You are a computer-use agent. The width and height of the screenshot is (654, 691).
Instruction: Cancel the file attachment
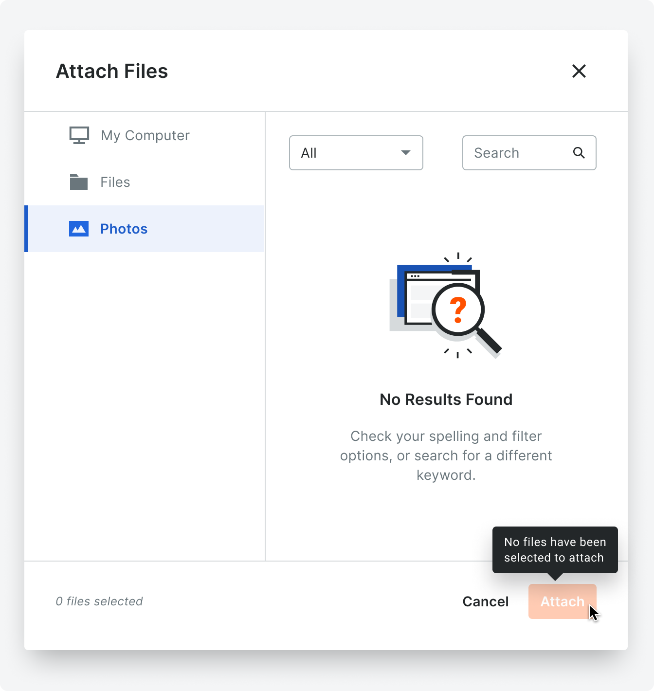tap(486, 601)
